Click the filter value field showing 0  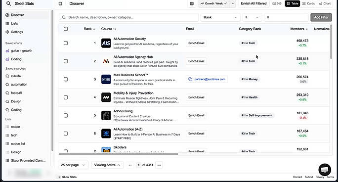click(286, 17)
